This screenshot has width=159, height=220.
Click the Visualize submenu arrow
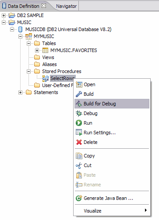(x=146, y=210)
